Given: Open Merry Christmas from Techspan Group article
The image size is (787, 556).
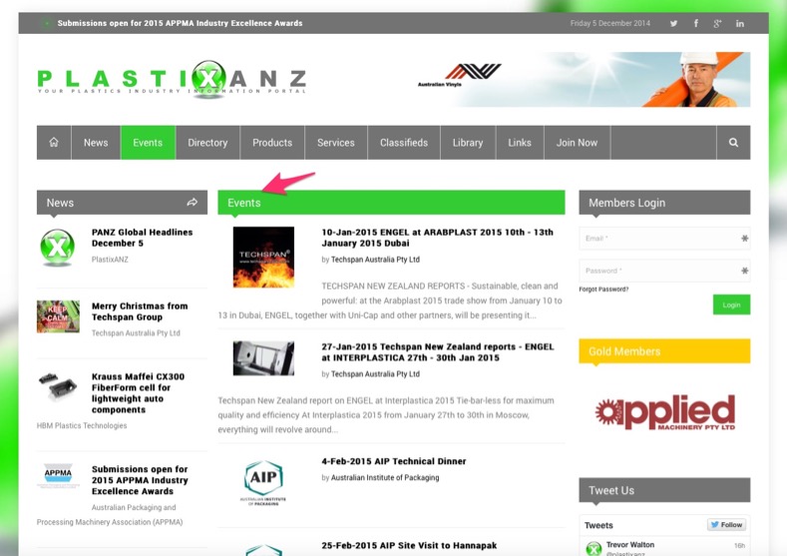Looking at the screenshot, I should click(x=139, y=312).
